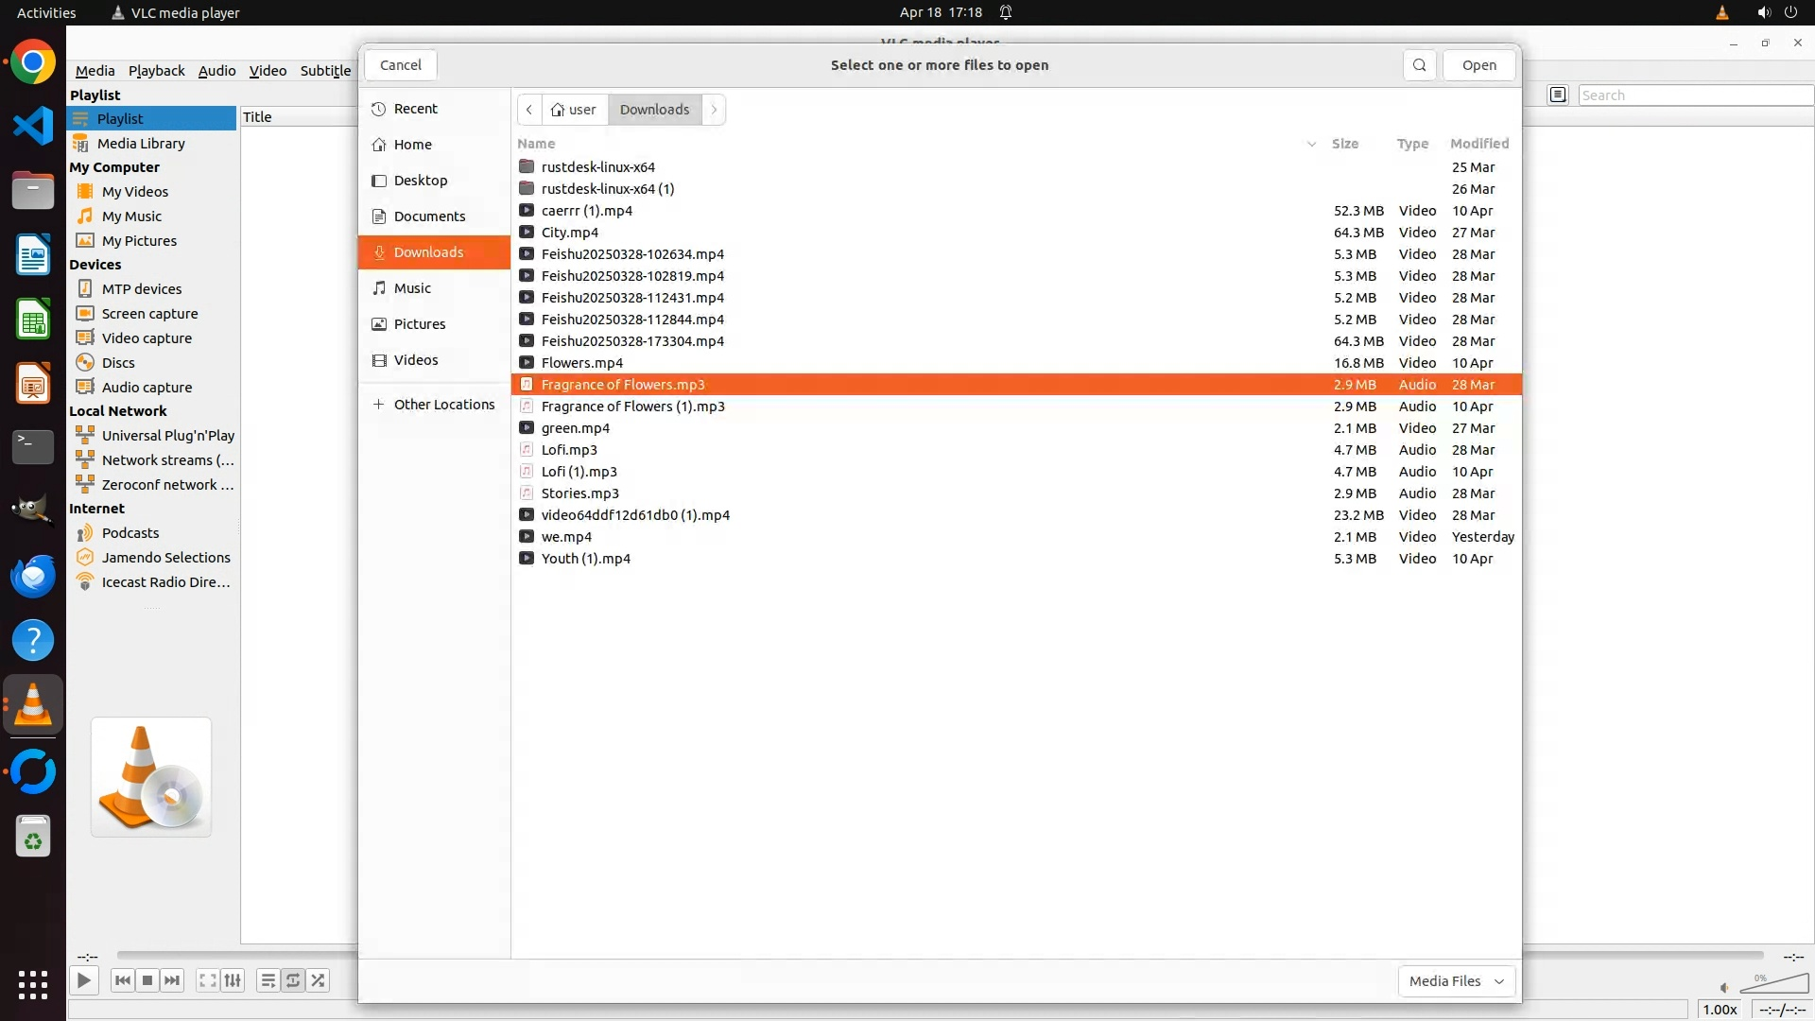
Task: Open the Audio menu
Action: point(216,71)
